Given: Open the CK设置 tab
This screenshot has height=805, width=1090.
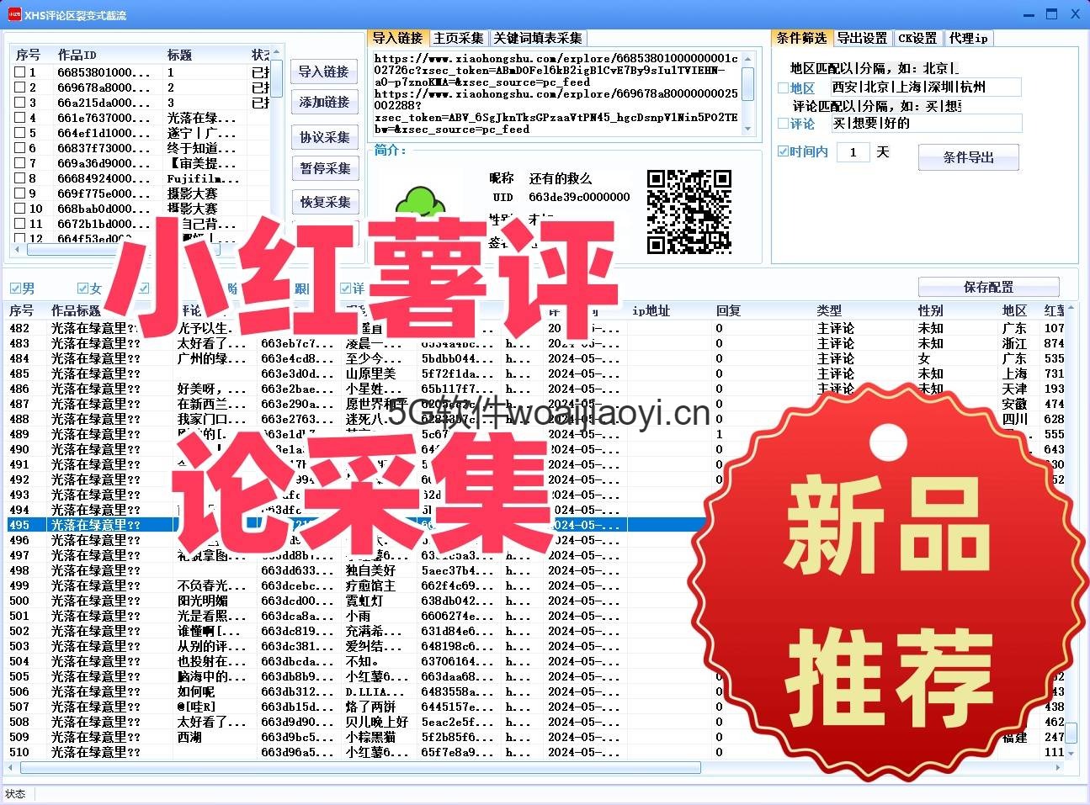Looking at the screenshot, I should [x=917, y=38].
